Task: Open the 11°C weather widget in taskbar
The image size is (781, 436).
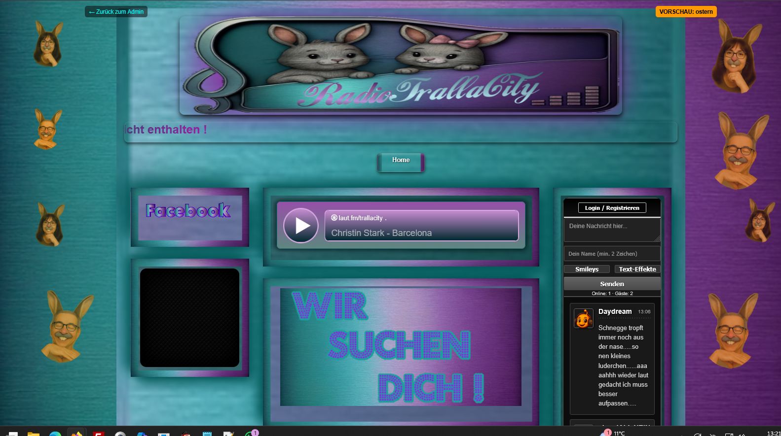Action: coord(619,433)
